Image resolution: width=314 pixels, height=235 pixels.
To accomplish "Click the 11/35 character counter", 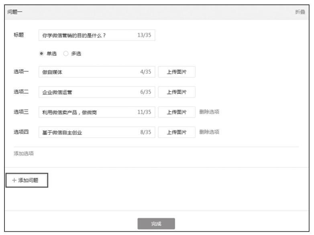I will [x=144, y=112].
